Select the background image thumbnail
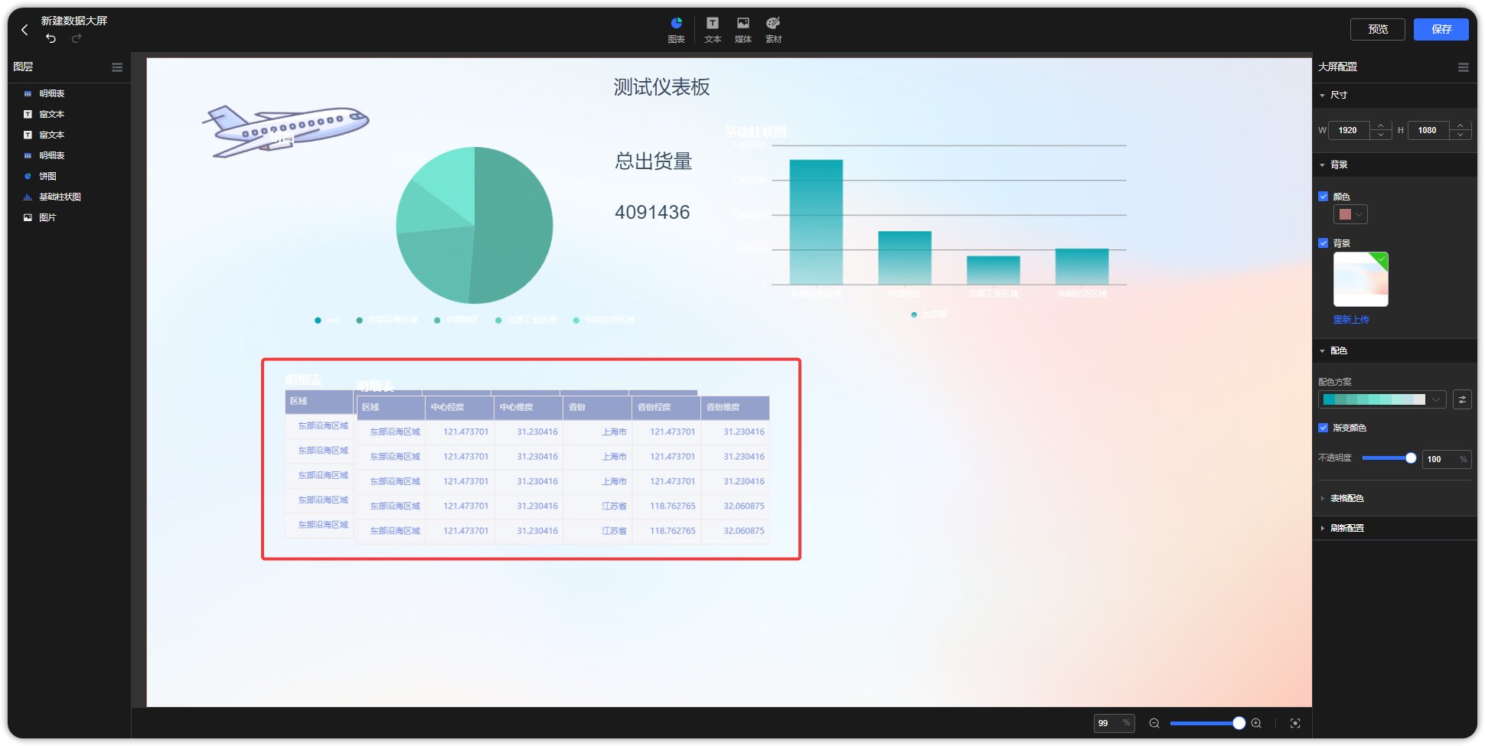 1361,279
